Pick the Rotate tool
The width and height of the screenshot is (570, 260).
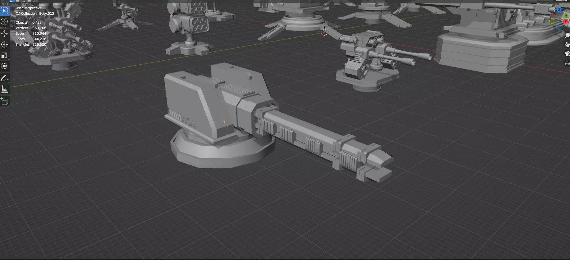tap(4, 44)
